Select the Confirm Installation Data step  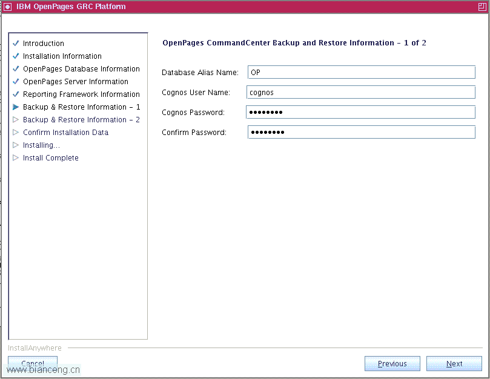65,133
